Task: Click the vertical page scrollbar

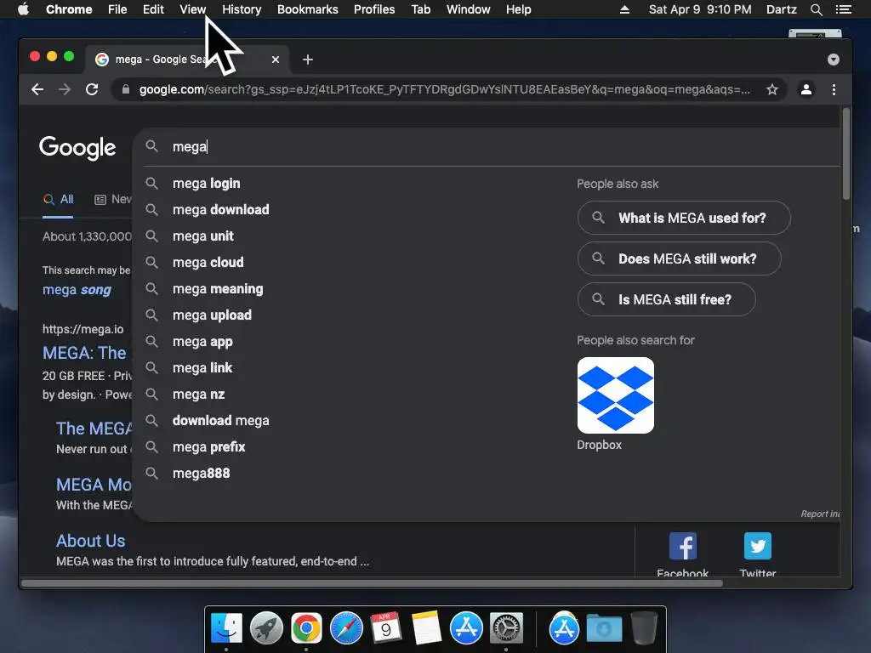Action: (846, 154)
